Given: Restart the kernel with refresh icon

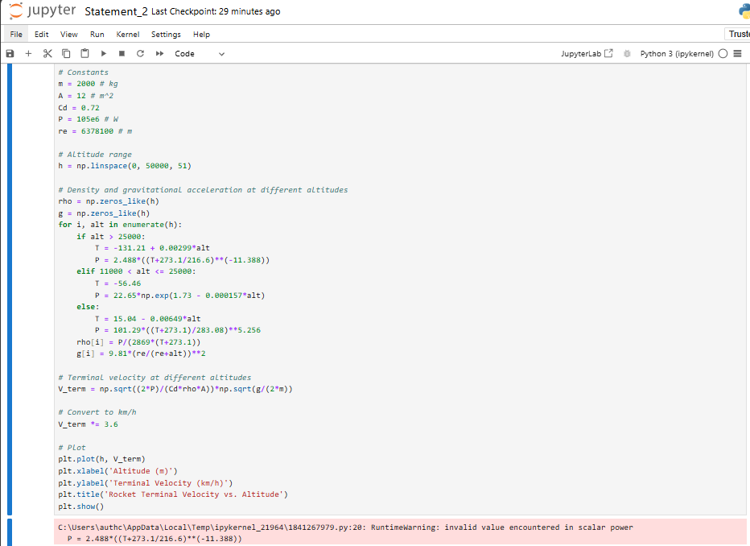Looking at the screenshot, I should pos(138,53).
